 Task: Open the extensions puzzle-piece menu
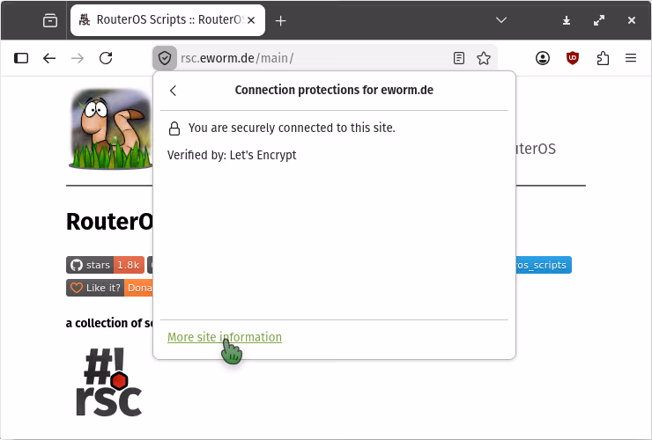pyautogui.click(x=603, y=58)
